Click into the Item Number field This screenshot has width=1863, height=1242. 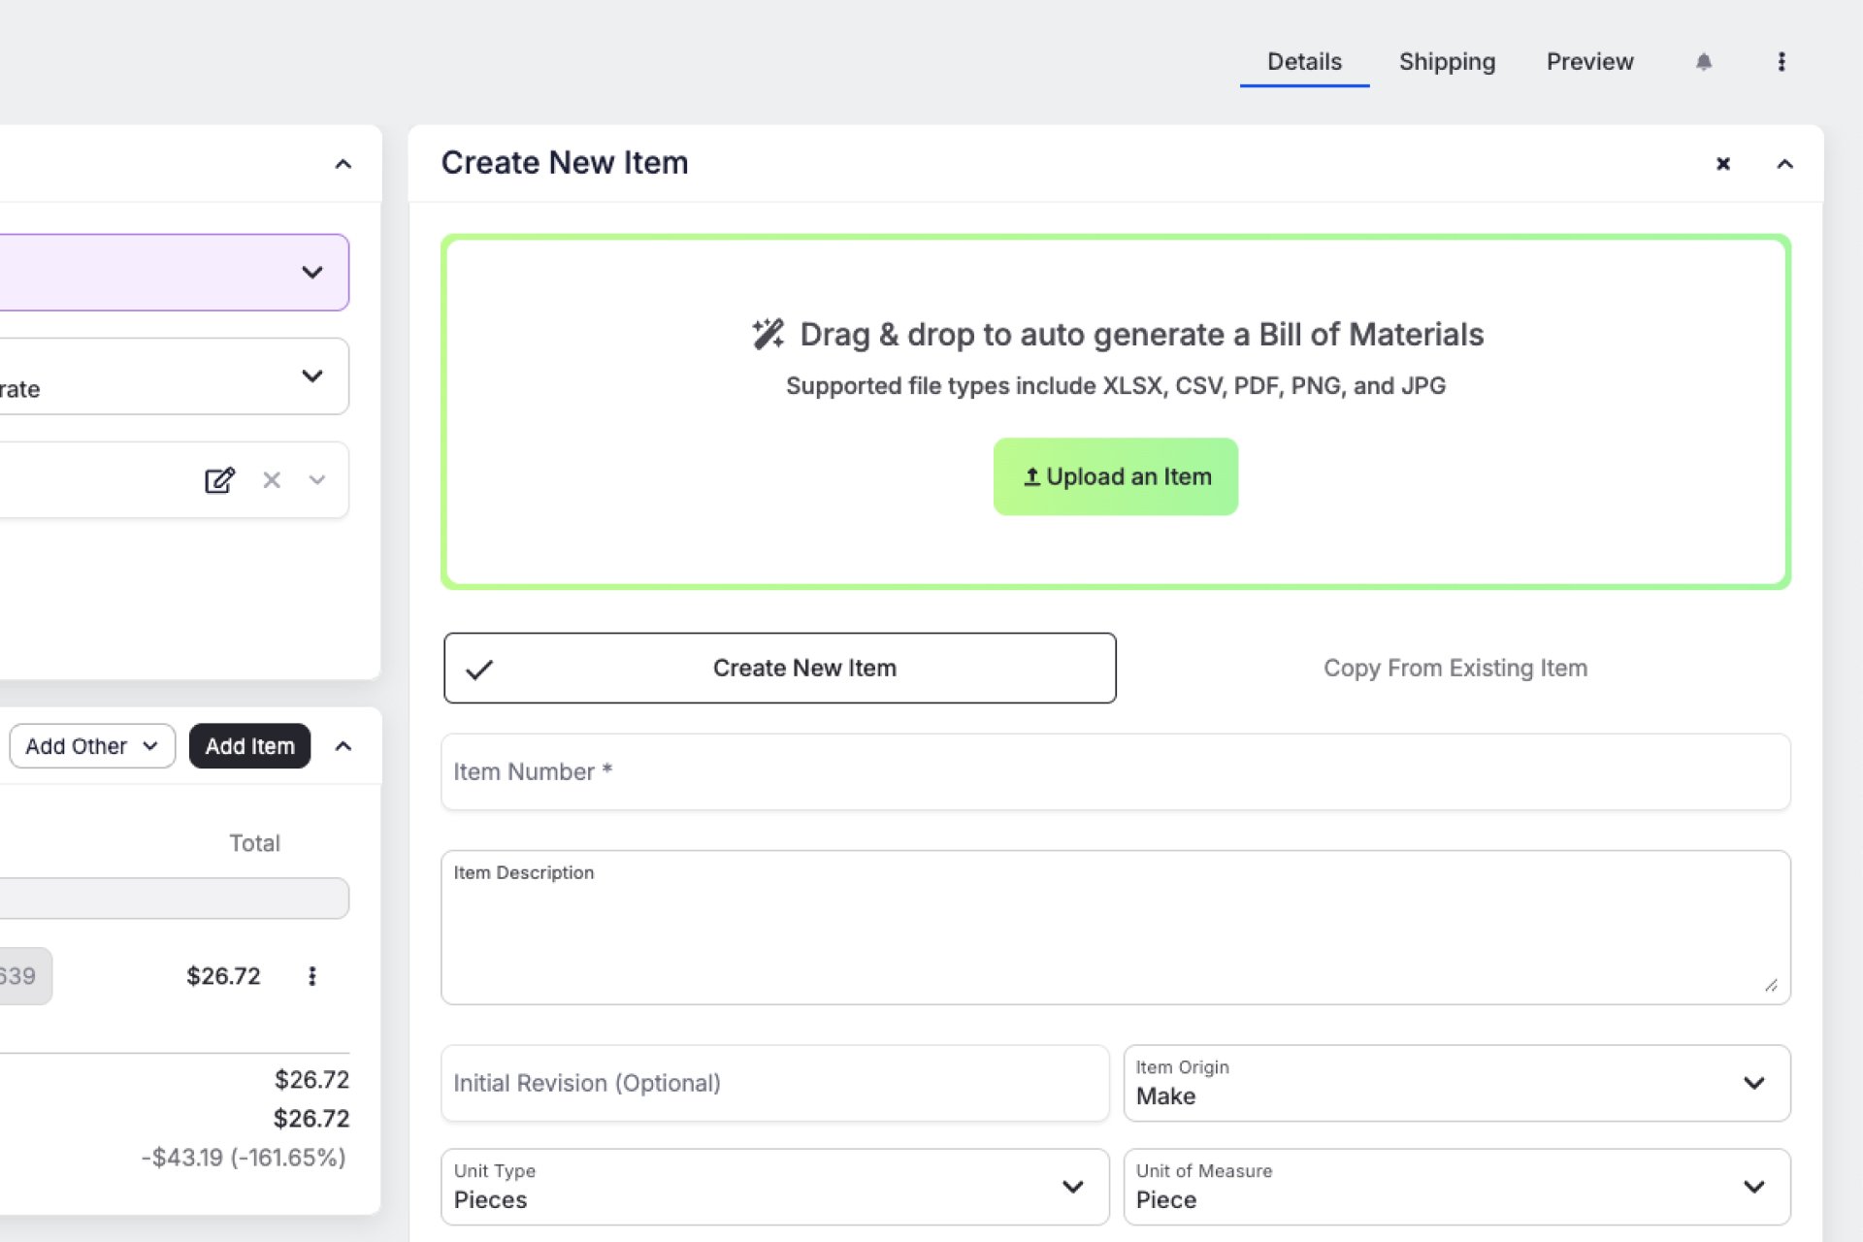click(1115, 772)
